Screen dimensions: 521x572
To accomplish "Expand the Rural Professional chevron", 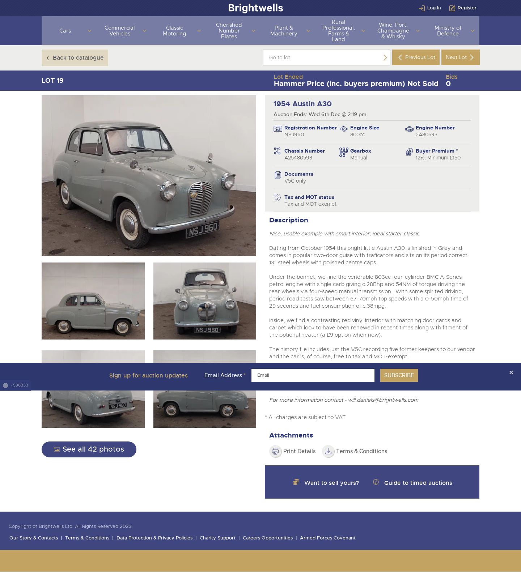I will pos(363,31).
